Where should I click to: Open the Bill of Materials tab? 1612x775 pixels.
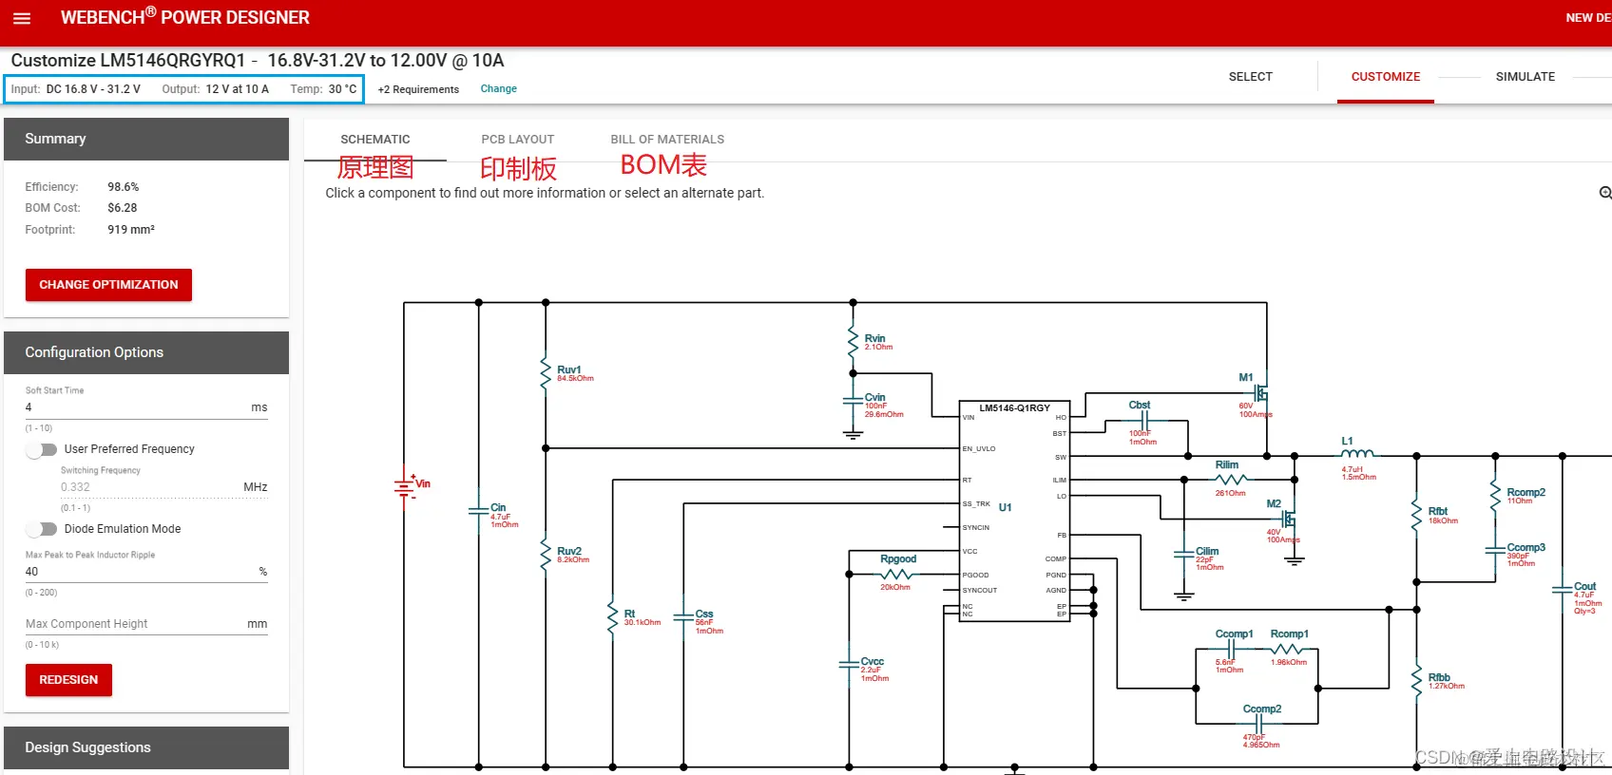(x=667, y=140)
